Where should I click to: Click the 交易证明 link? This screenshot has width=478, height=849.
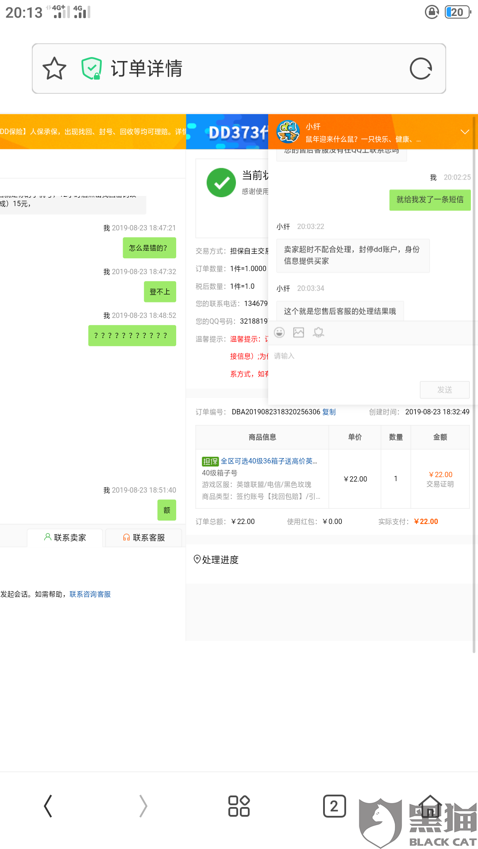coord(440,484)
